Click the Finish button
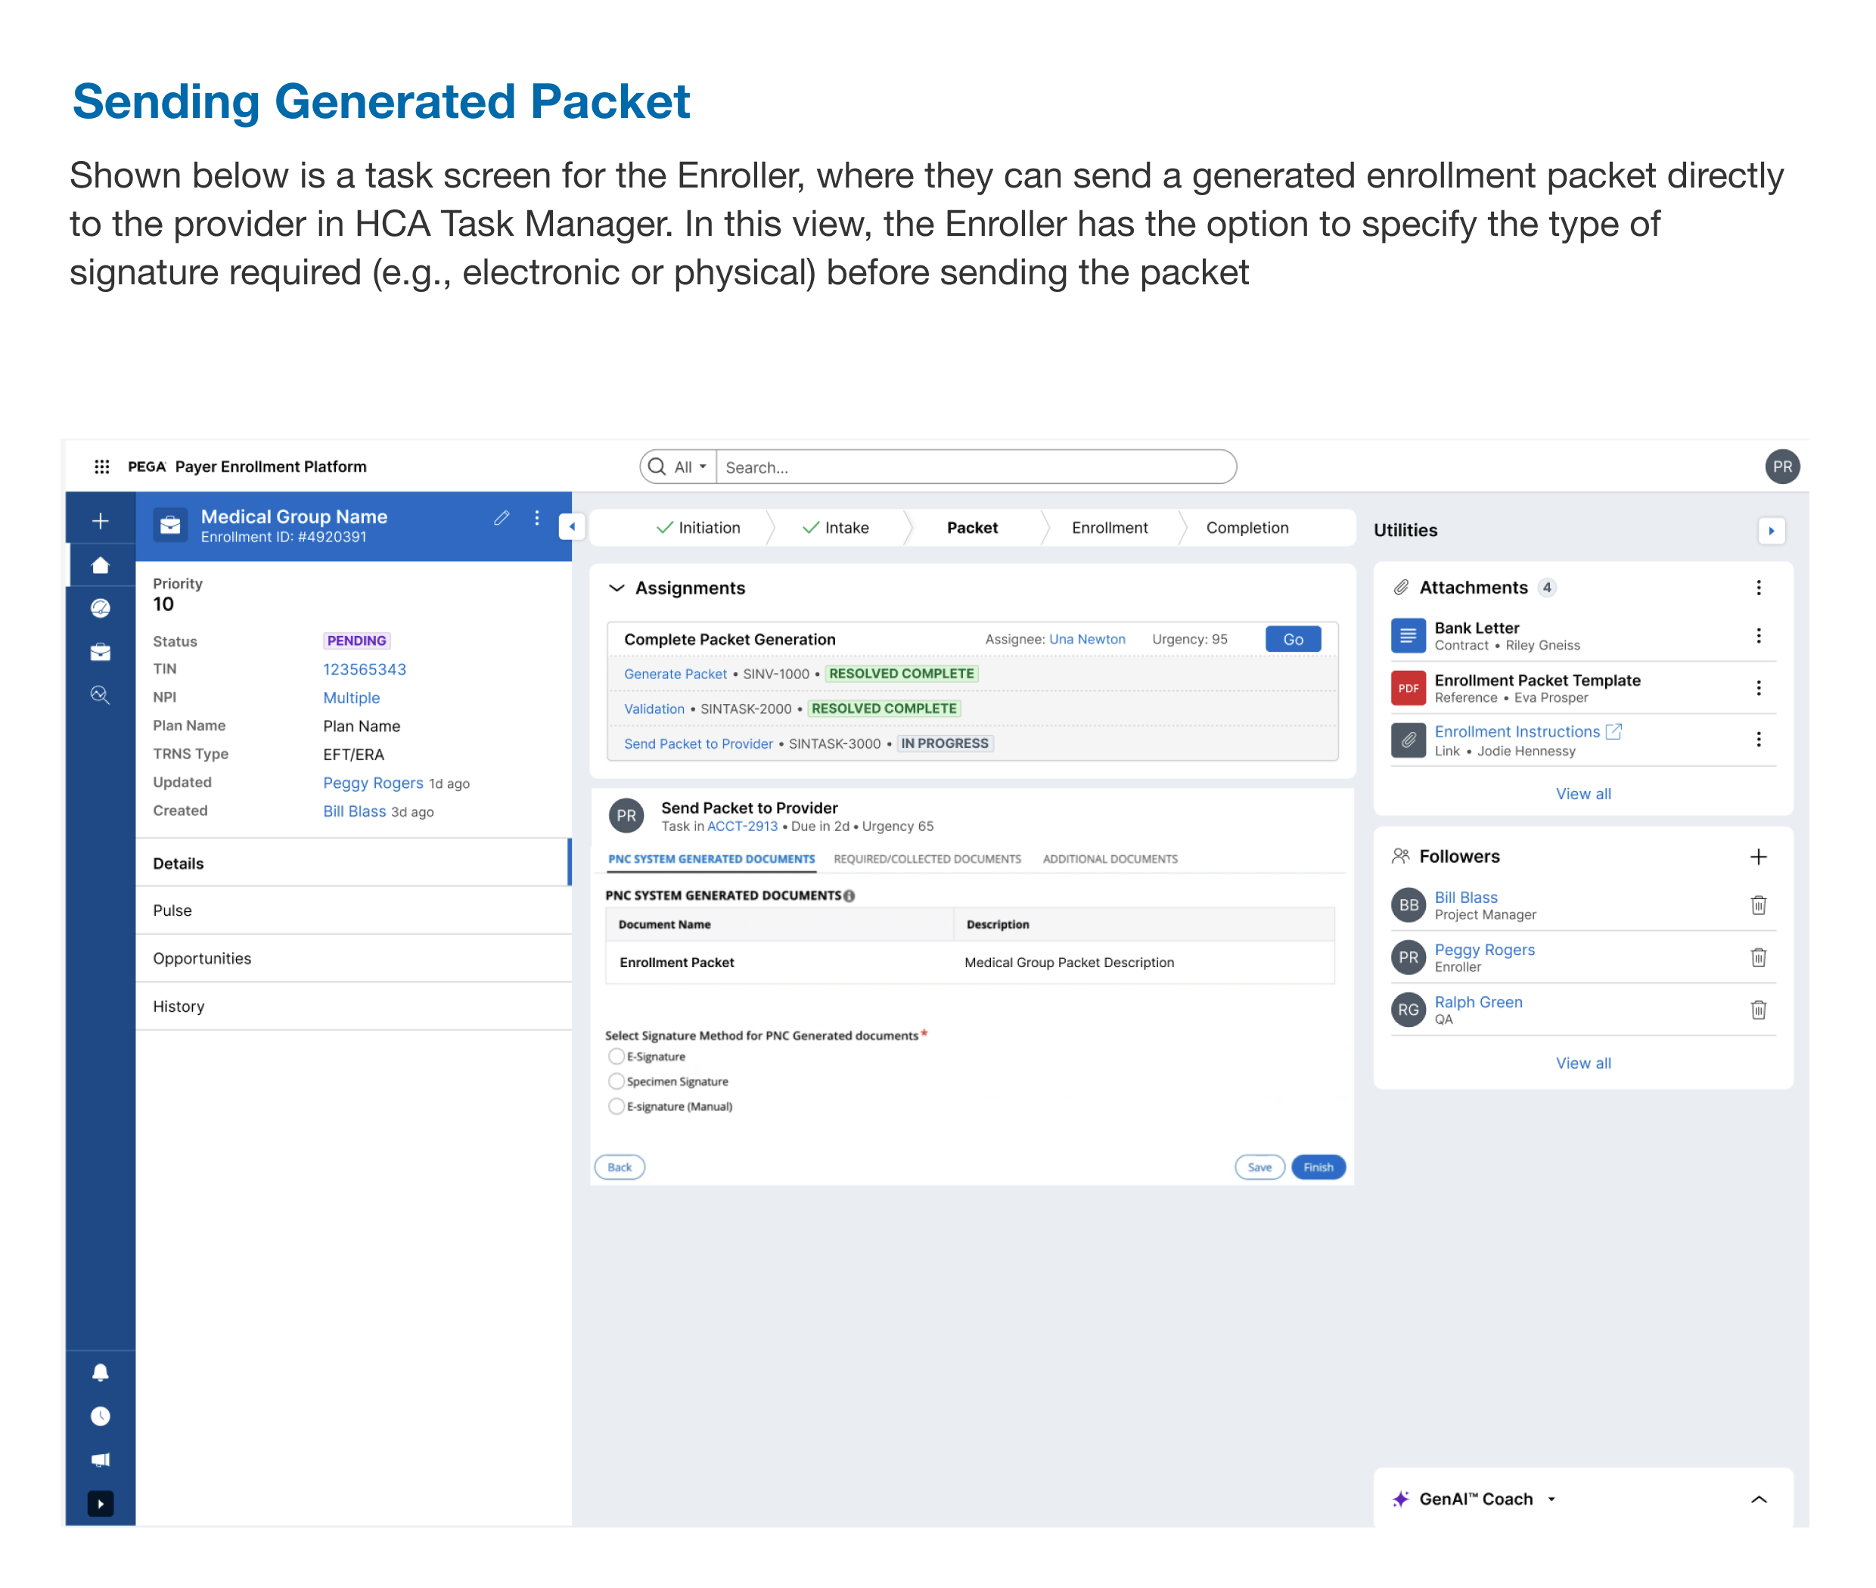The height and width of the screenshot is (1588, 1876). click(1317, 1167)
